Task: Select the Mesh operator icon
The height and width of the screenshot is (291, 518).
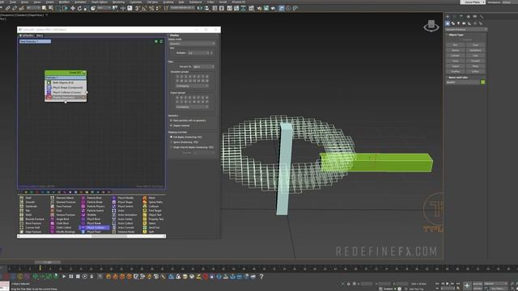Action: 145,197
